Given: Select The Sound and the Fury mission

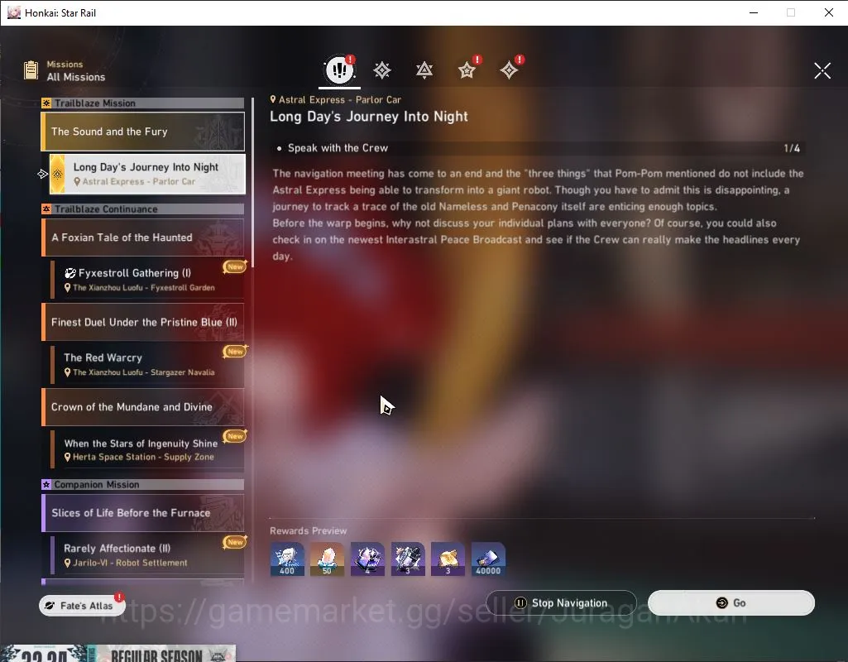Looking at the screenshot, I should (143, 132).
